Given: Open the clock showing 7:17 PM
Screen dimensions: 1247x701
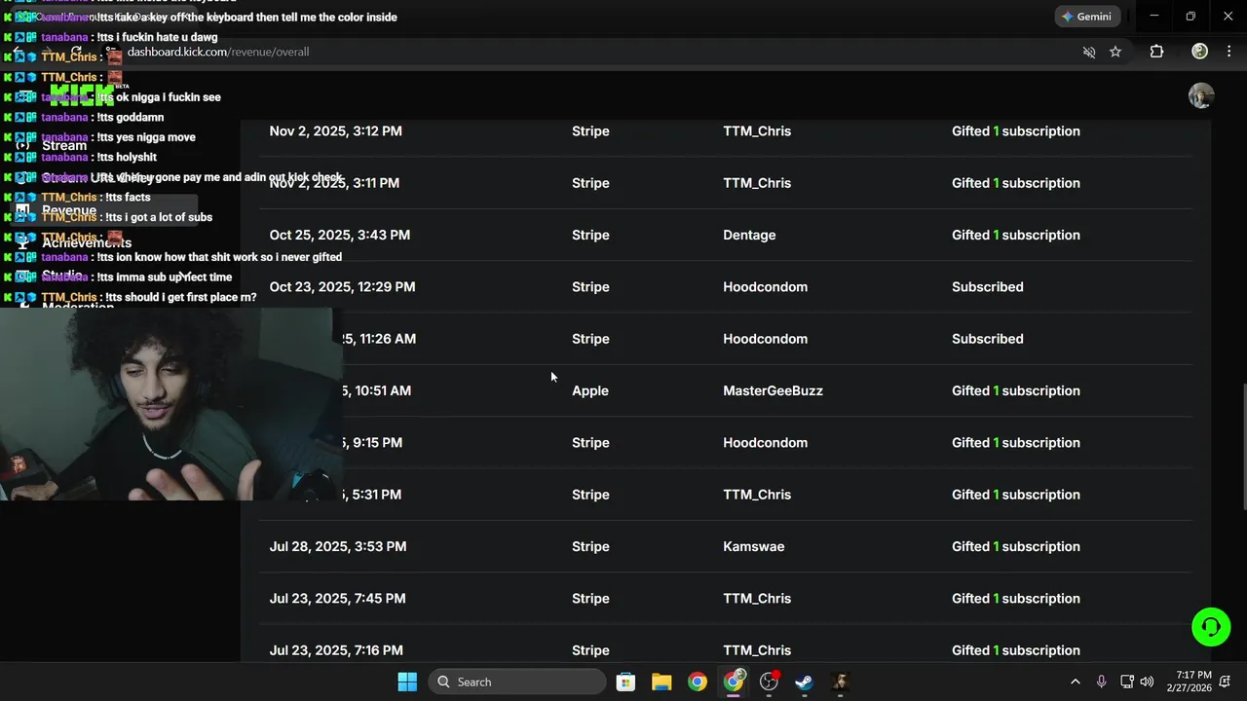Looking at the screenshot, I should click(x=1193, y=682).
